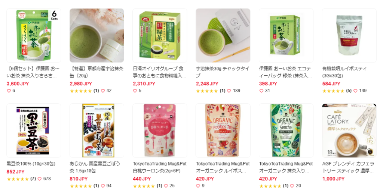Open the 宇治抹茶30g チャックタイプ product title
This screenshot has height=195, width=383.
[x=223, y=72]
